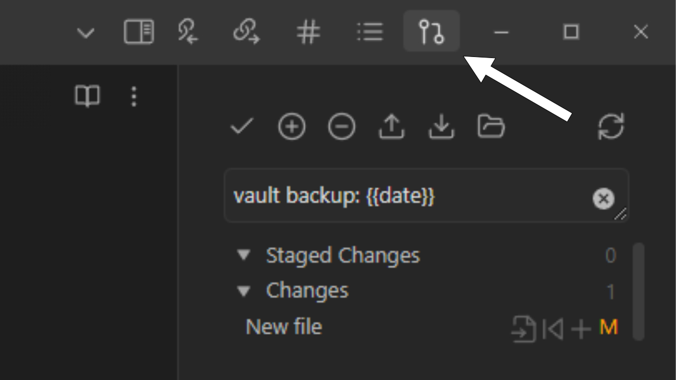
Task: Open the tab switcher chevron dropdown
Action: click(x=85, y=32)
